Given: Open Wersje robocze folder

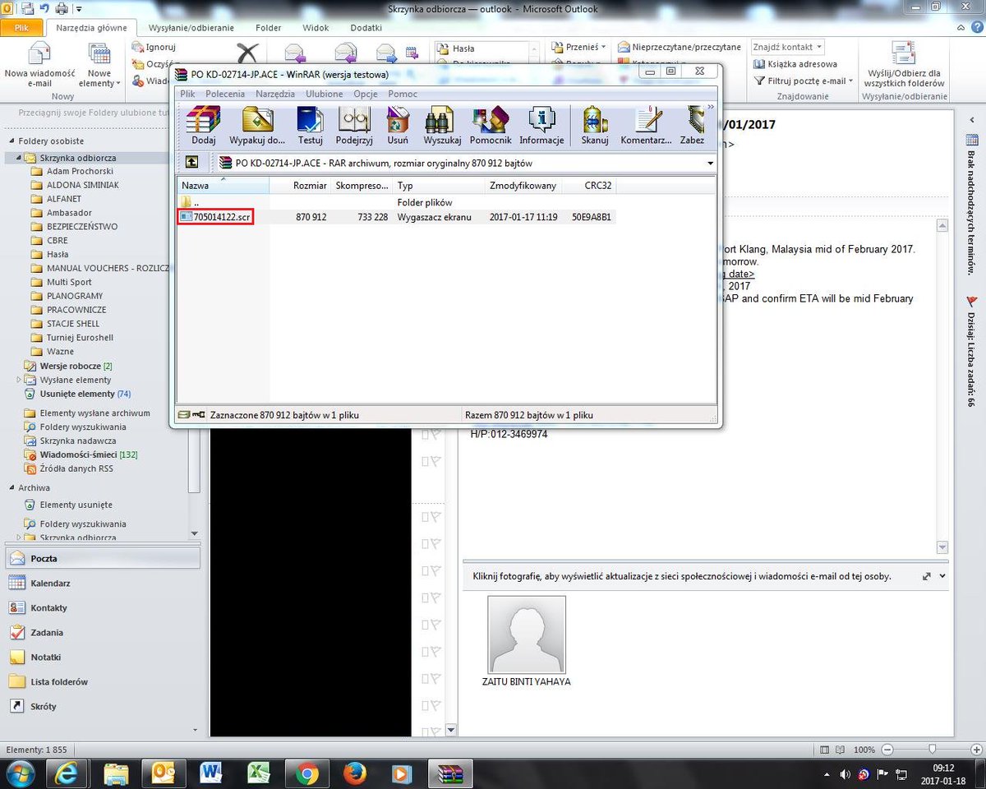Looking at the screenshot, I should (68, 366).
